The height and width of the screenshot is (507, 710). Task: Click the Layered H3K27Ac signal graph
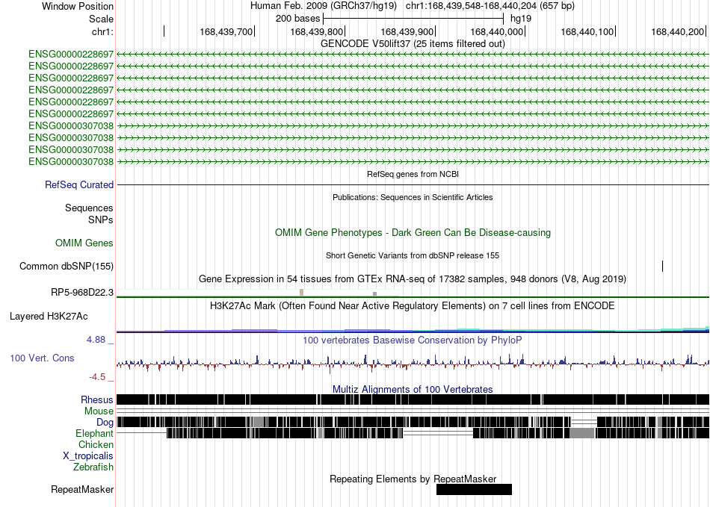[x=413, y=329]
